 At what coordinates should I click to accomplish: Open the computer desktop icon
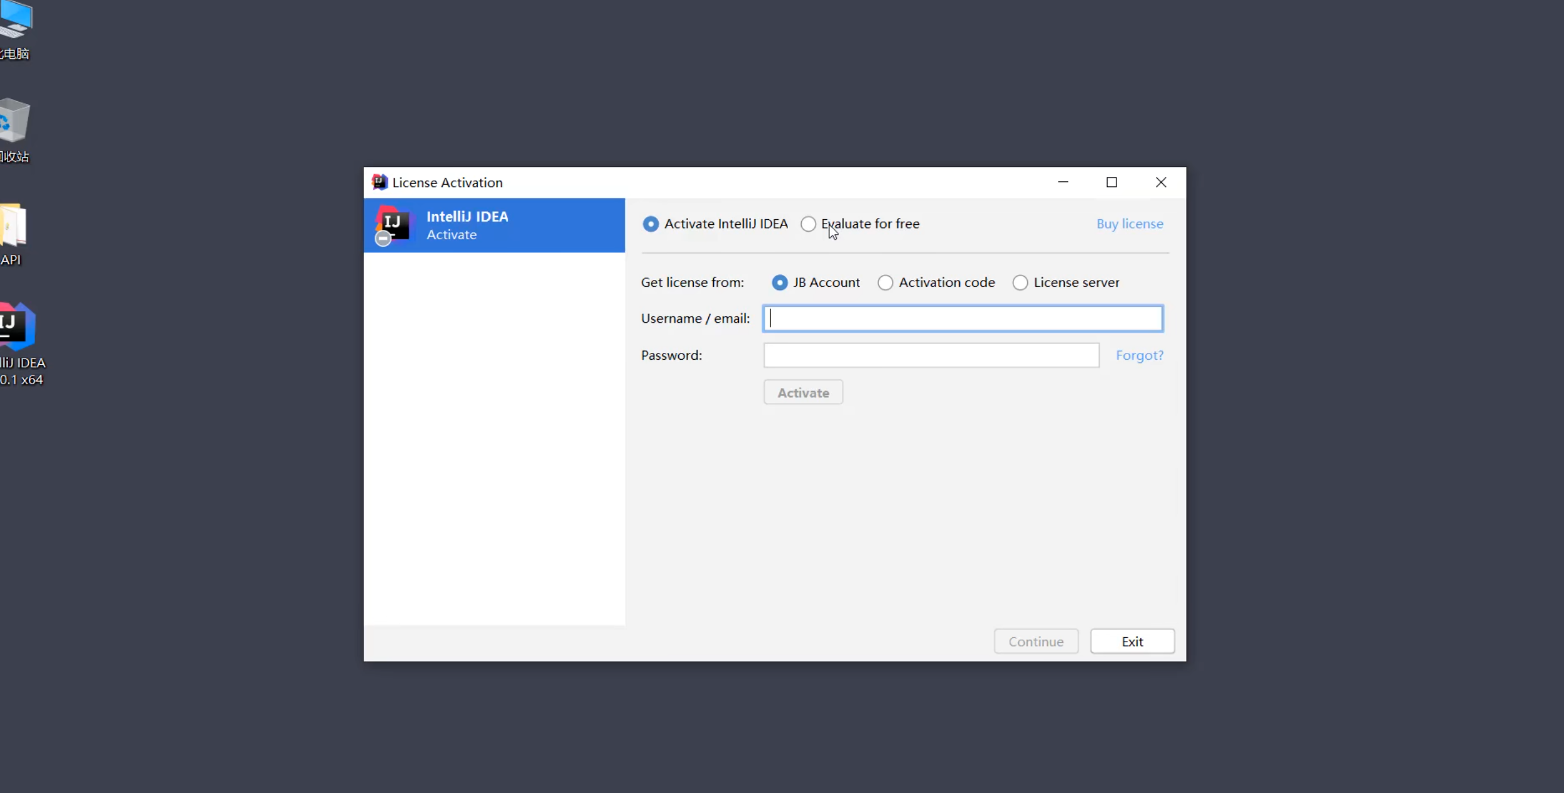[15, 19]
